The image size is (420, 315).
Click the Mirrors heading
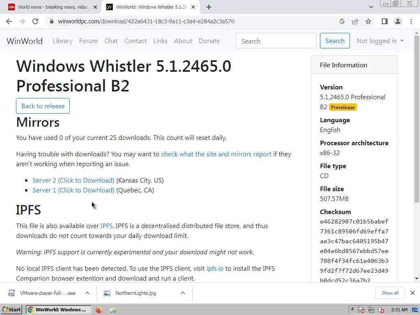(38, 122)
